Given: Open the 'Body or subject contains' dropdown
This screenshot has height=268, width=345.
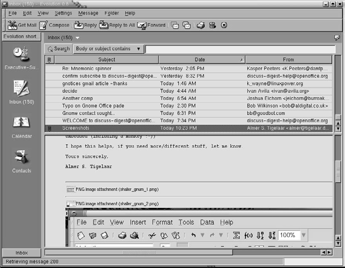Looking at the screenshot, I should pos(109,49).
